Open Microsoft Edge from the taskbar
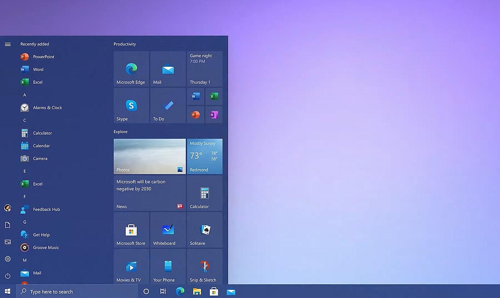Viewport: 500px width, 298px height. [180, 291]
